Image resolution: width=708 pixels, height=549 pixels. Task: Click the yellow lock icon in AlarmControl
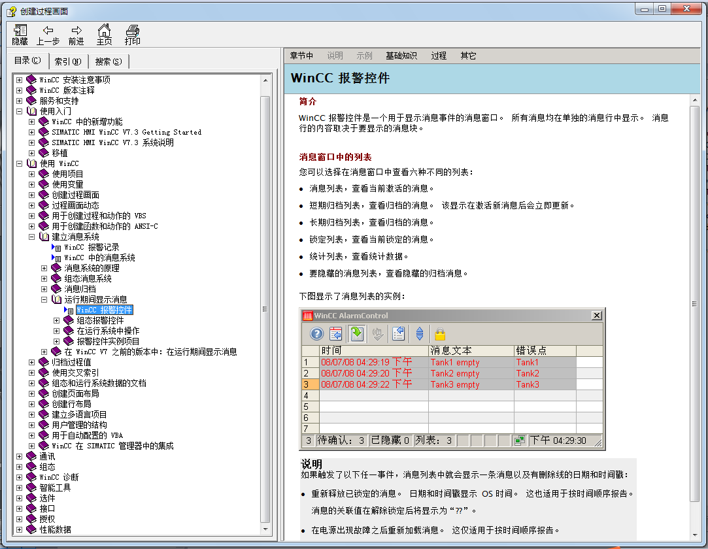[440, 333]
